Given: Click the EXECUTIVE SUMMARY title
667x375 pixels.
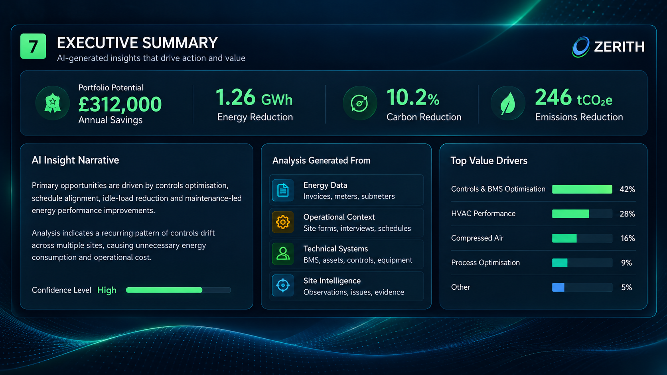Looking at the screenshot, I should point(137,43).
